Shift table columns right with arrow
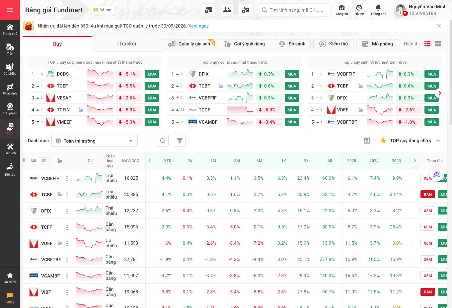The height and width of the screenshot is (308, 452). [x=414, y=161]
